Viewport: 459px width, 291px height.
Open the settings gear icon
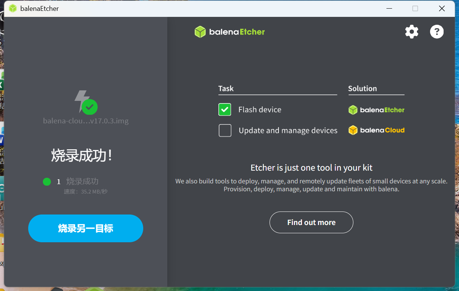point(412,32)
